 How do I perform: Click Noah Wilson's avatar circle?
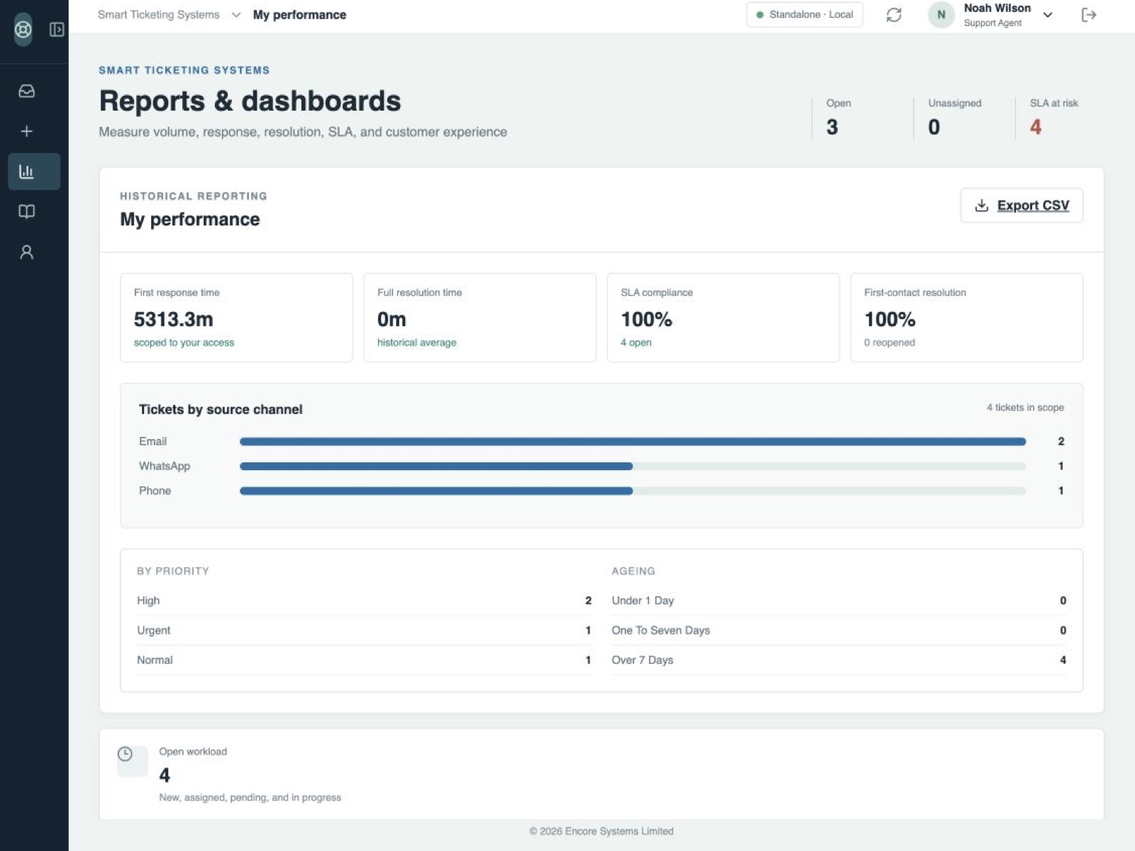click(x=941, y=15)
